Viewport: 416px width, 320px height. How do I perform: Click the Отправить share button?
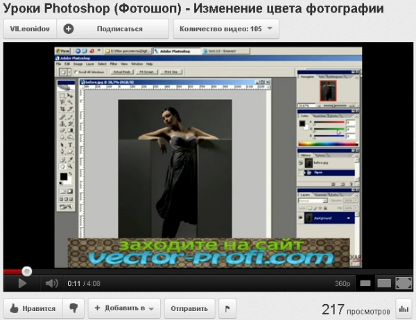[x=189, y=308]
